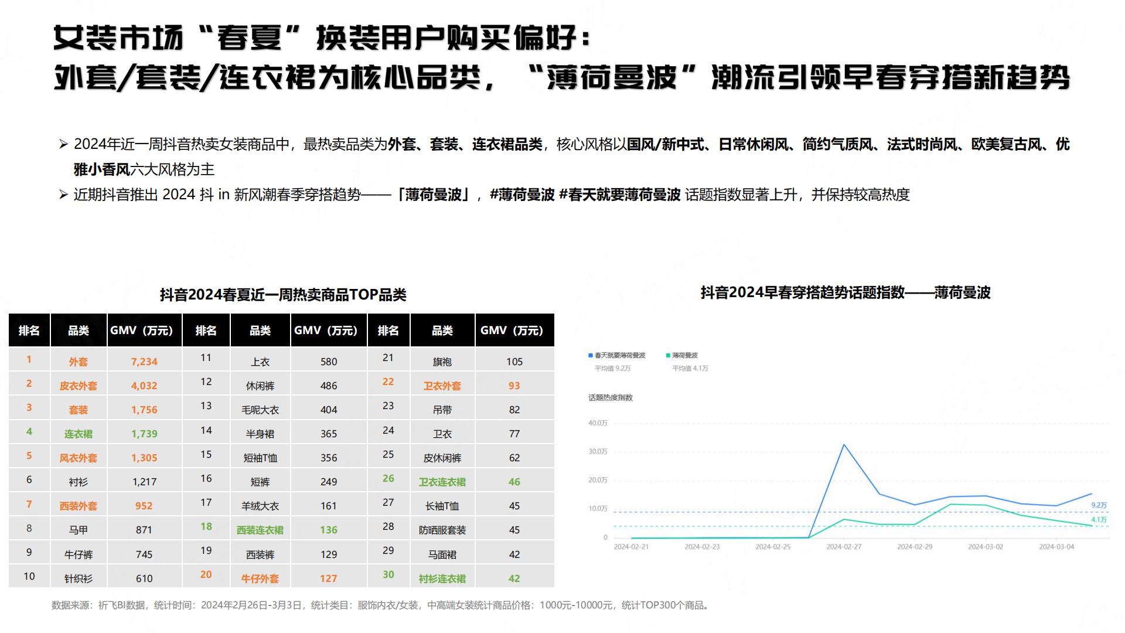Click the GMV value 610
The height and width of the screenshot is (633, 1125).
click(x=144, y=578)
